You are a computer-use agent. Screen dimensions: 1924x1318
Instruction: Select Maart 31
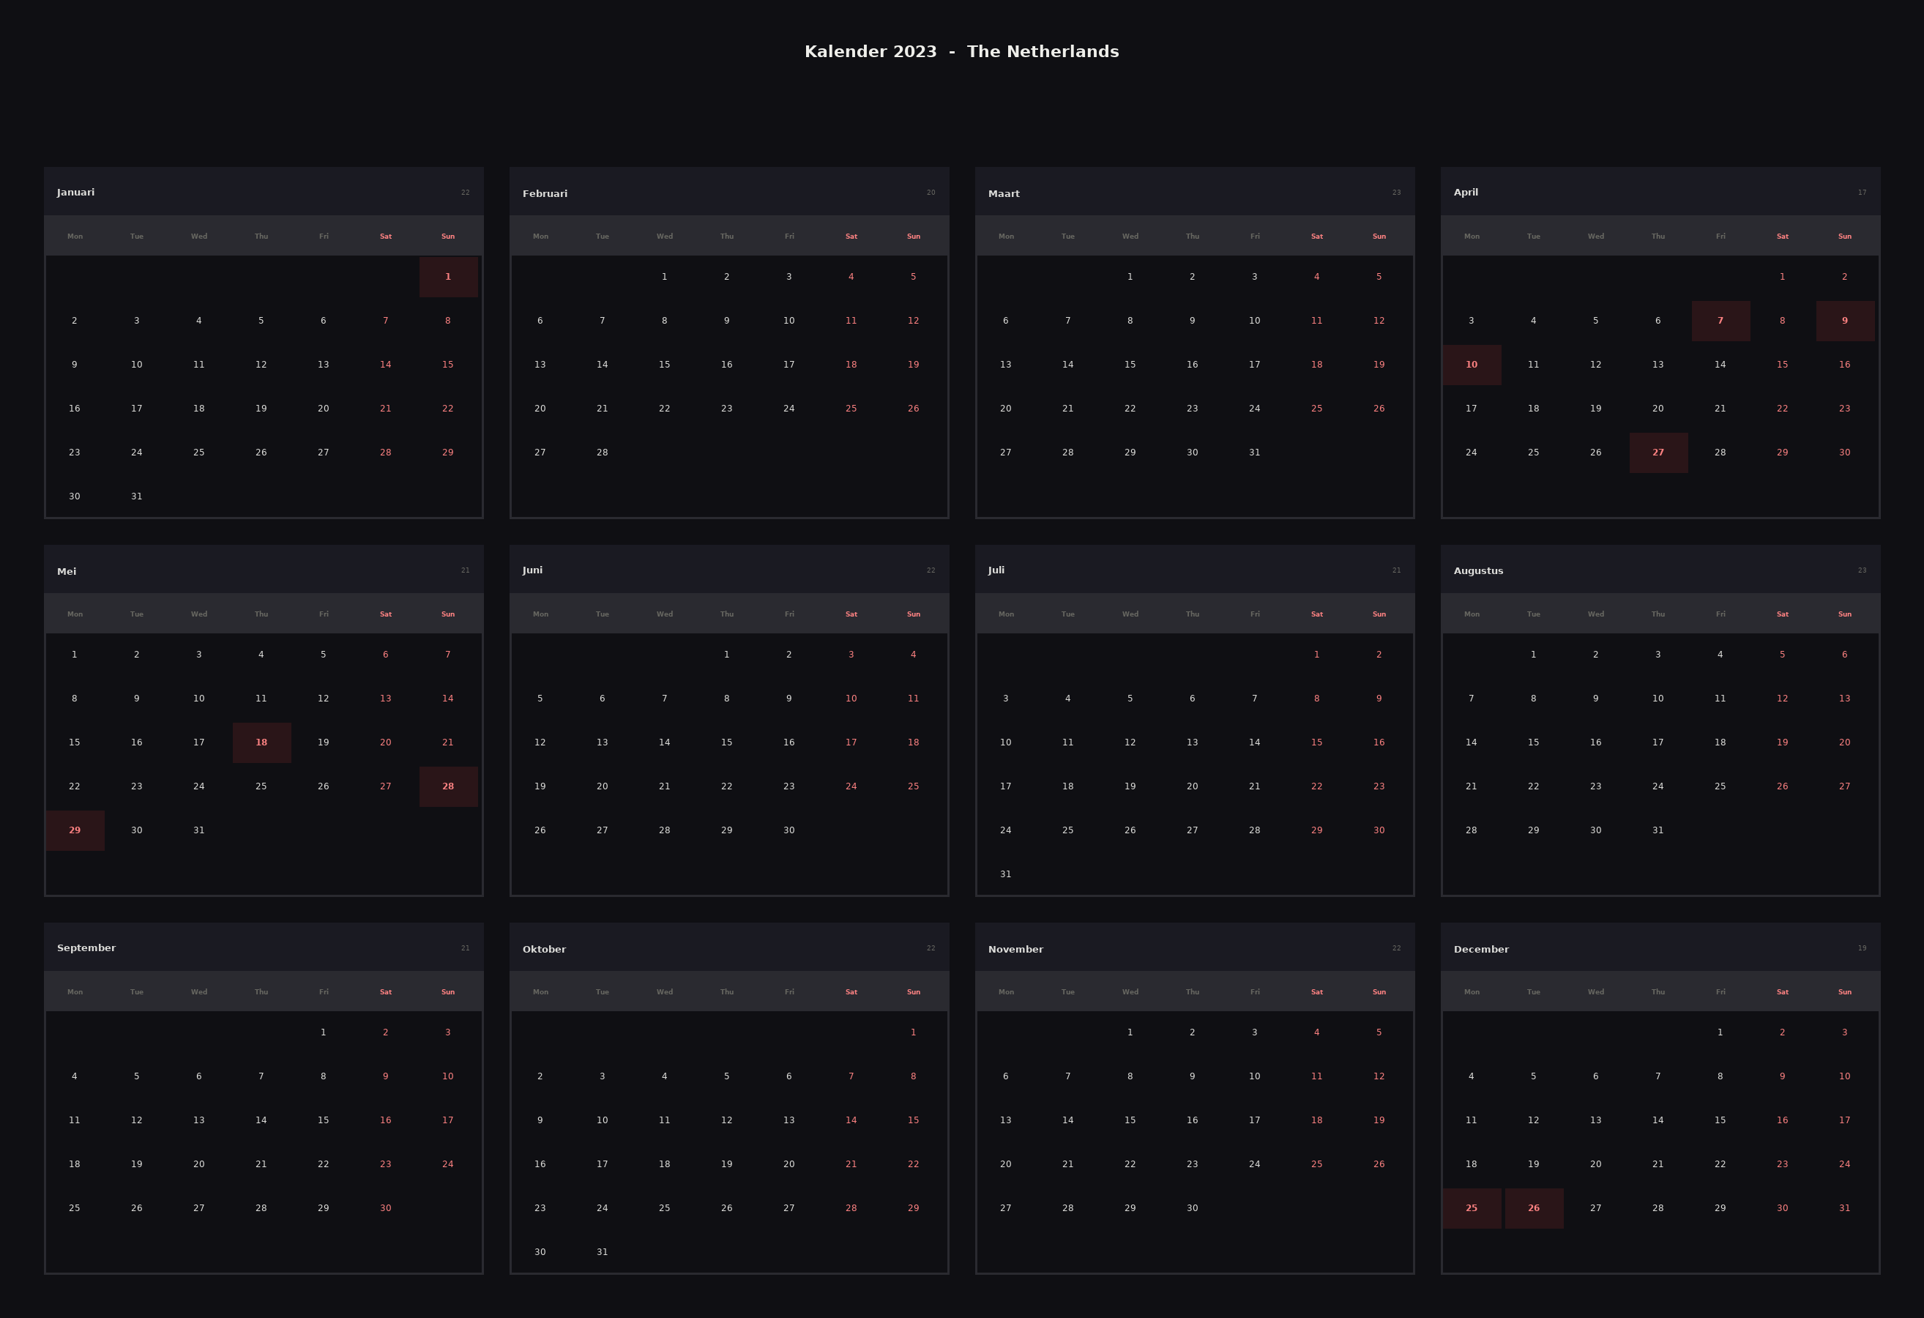(x=1254, y=452)
